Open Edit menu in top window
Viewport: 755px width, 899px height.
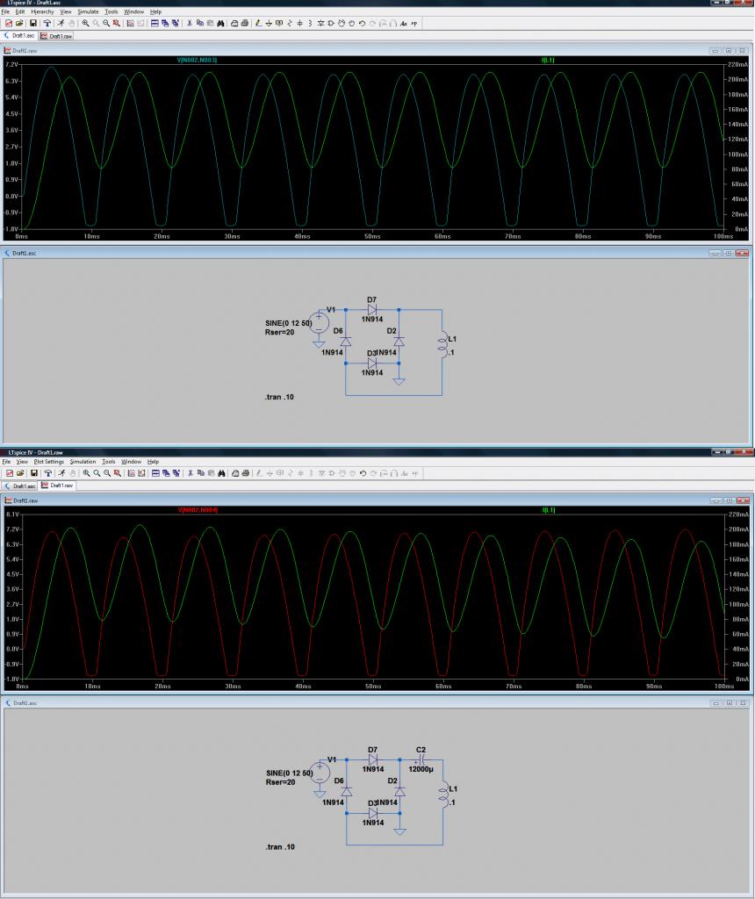20,11
